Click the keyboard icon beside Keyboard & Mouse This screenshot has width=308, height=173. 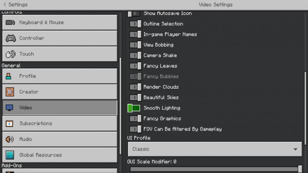tap(10, 22)
